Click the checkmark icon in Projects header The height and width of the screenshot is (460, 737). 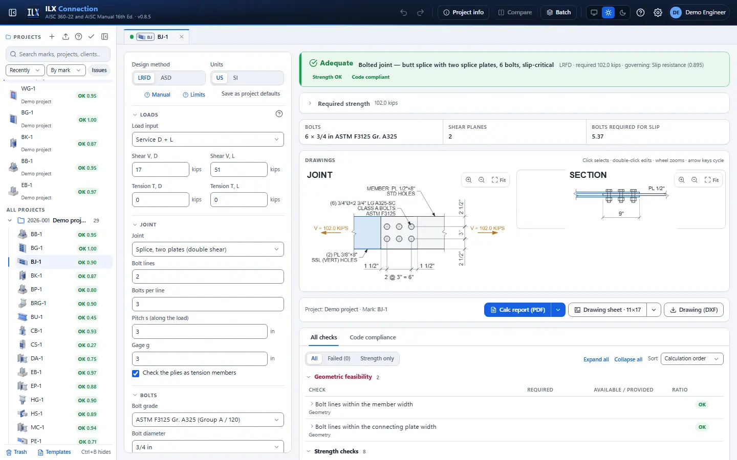[91, 37]
